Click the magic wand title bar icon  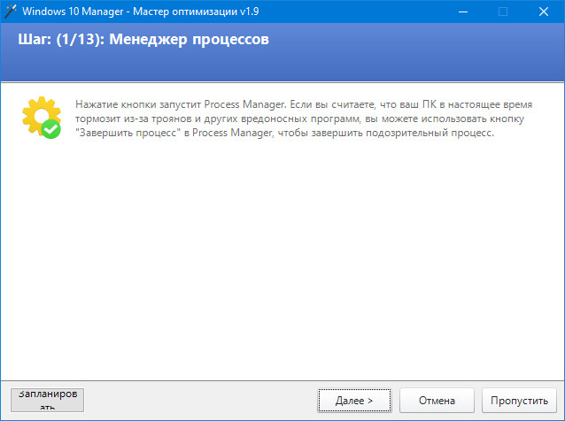(10, 11)
